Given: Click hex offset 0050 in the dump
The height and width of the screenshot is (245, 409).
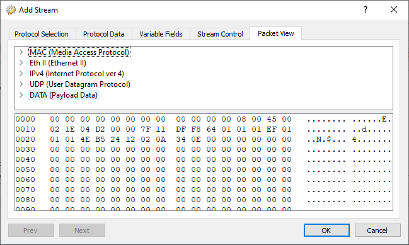Looking at the screenshot, I should (x=25, y=169).
